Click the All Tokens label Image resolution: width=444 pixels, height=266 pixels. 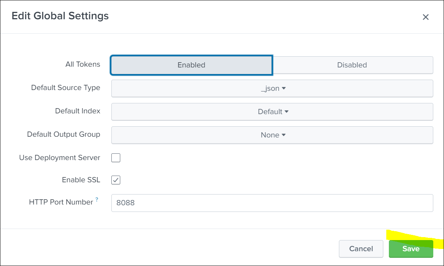click(83, 64)
